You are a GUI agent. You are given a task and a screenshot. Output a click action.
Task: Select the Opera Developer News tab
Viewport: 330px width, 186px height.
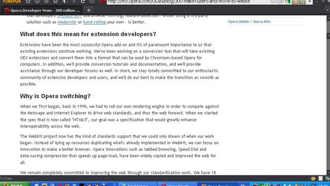[43, 10]
